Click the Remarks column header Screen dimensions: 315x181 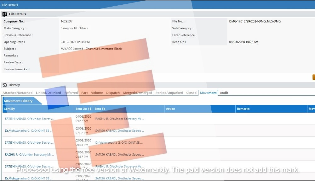point(243,109)
